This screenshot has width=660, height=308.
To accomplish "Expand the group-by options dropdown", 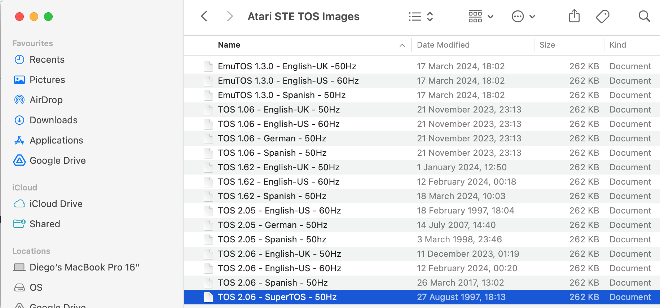I will 481,17.
